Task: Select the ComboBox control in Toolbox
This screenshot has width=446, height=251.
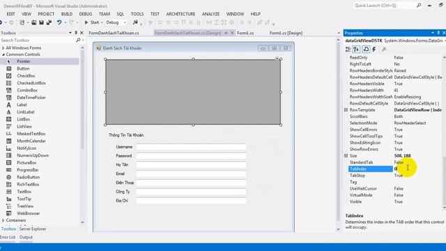Action: click(x=27, y=90)
